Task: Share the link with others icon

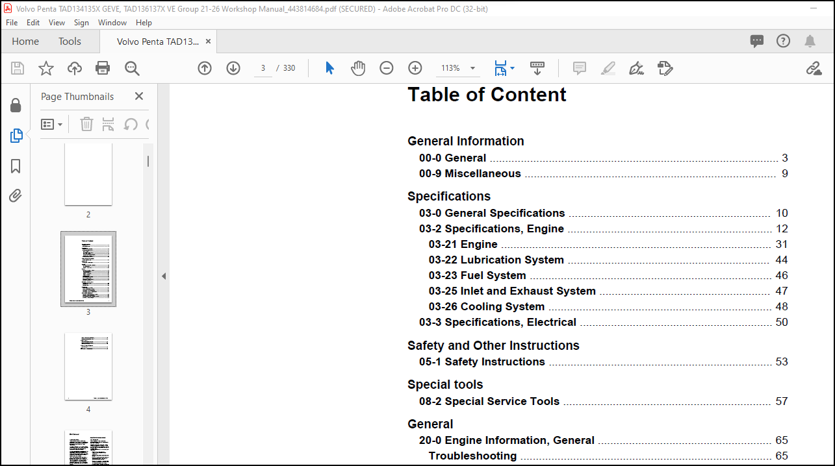Action: pyautogui.click(x=814, y=68)
